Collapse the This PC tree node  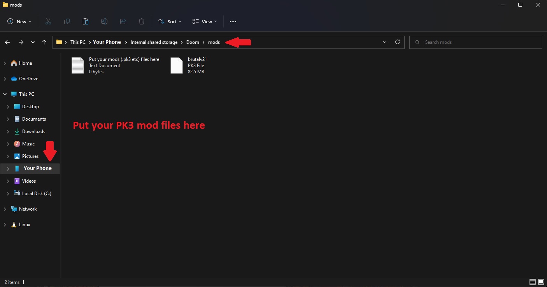5,94
